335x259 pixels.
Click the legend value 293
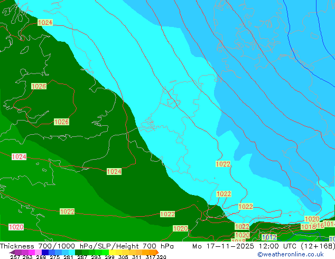(96, 257)
